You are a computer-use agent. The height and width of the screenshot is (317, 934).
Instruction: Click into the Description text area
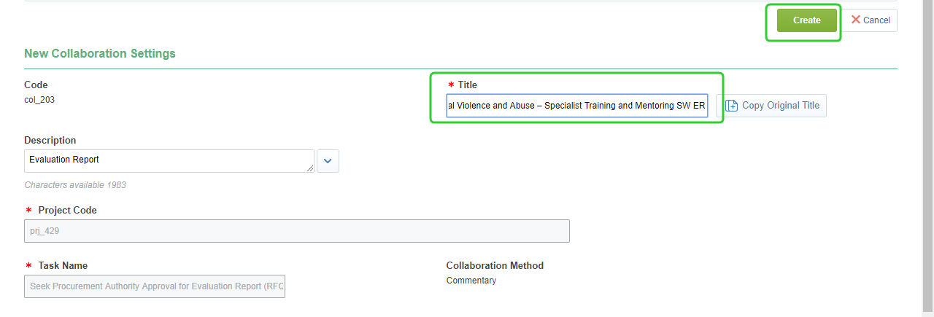[169, 161]
